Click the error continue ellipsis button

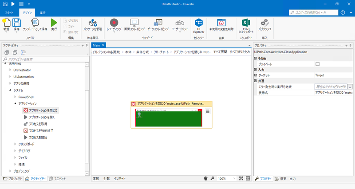(x=350, y=87)
